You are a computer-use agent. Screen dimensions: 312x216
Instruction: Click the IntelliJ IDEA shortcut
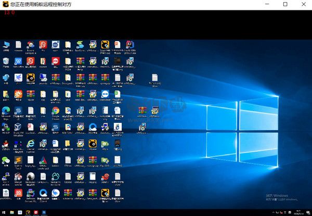pos(130,44)
